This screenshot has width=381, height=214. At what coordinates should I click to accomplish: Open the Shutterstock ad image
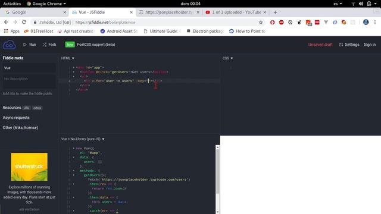(29, 166)
